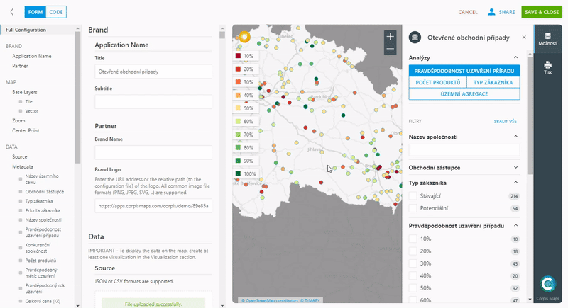Open Base Layers in navigation

(x=25, y=92)
